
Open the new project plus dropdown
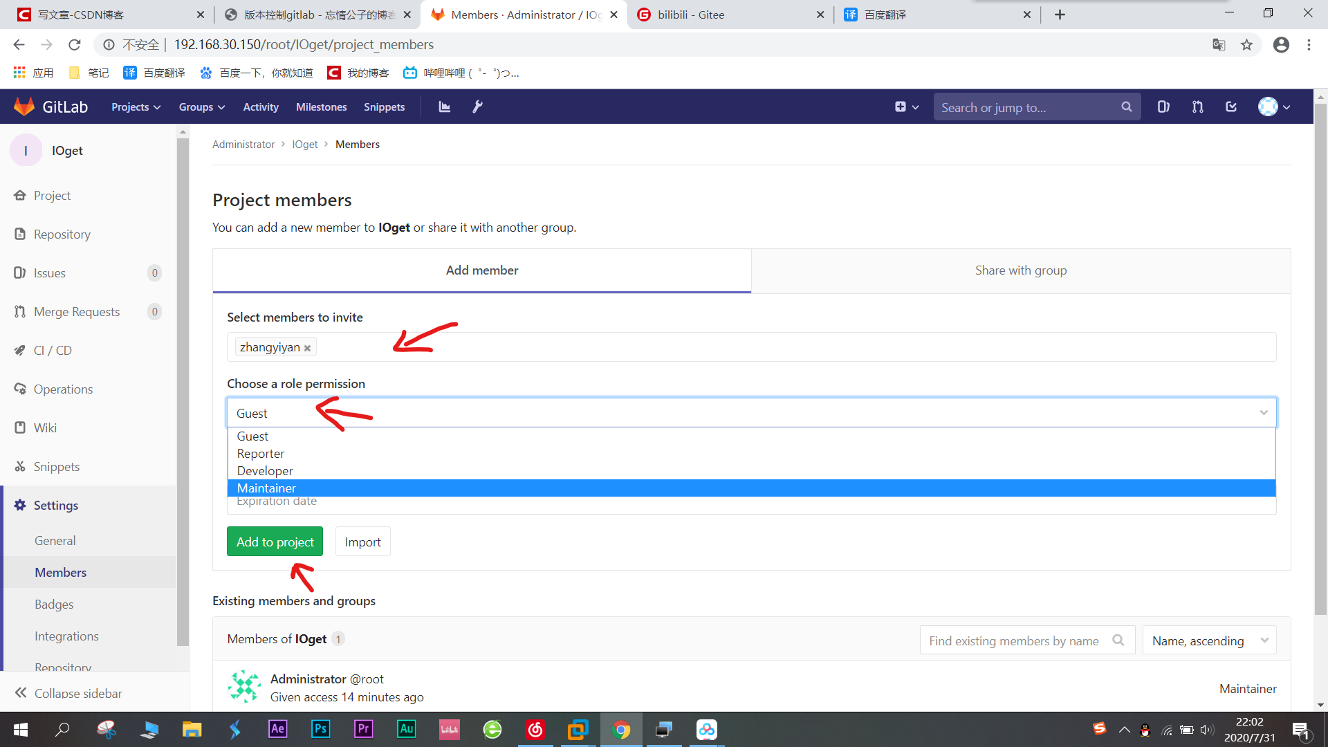click(907, 107)
